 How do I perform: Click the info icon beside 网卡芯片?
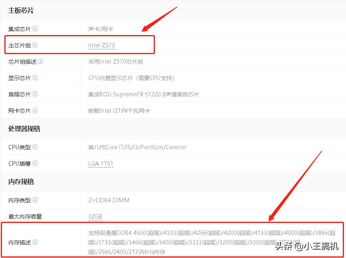[x=35, y=110]
